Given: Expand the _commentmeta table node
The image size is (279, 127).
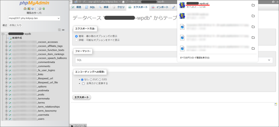Looking at the screenshot, I should tap(7, 62).
